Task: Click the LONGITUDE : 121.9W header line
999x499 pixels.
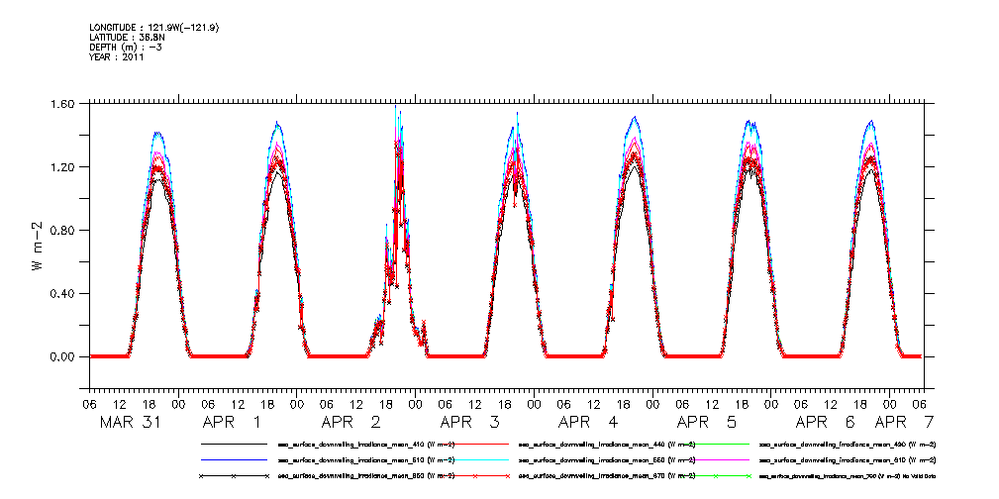Action: click(x=154, y=27)
